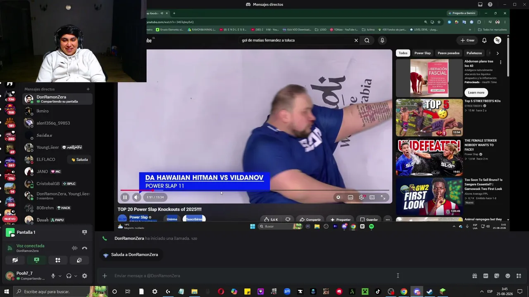Open Discord gift icon in message bar
The height and width of the screenshot is (297, 529).
pos(474,276)
